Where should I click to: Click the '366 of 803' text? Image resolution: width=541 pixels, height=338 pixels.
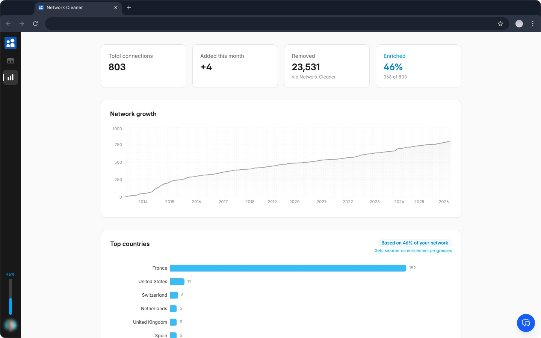point(395,77)
